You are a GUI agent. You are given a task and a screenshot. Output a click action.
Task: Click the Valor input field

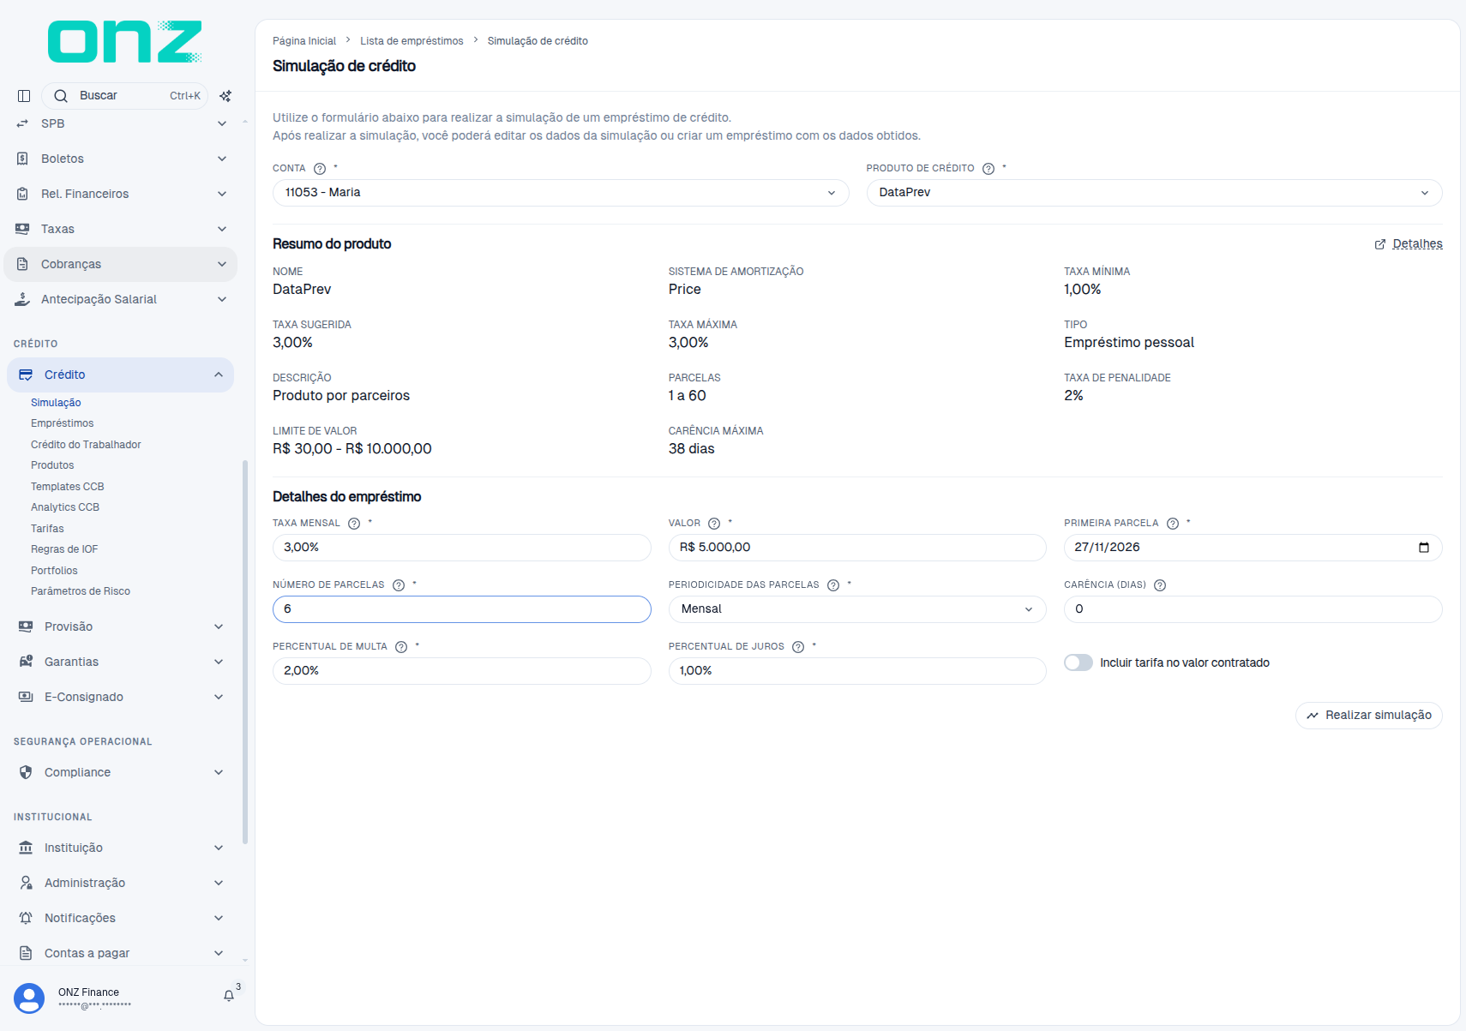[857, 548]
